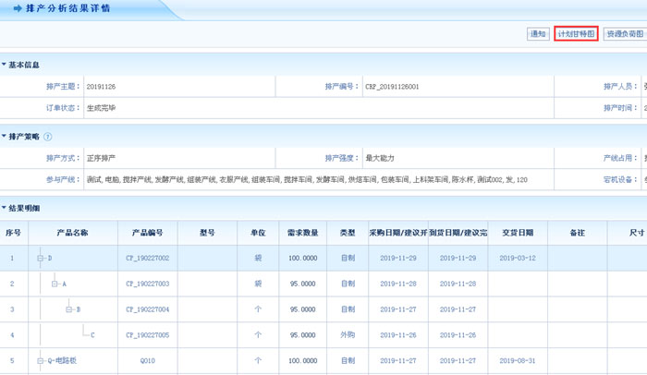This screenshot has height=375, width=647.
Task: Collapse the Q-电脑板 tree node
Action: (x=40, y=360)
